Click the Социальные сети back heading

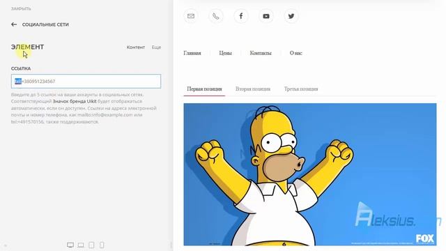coord(45,24)
